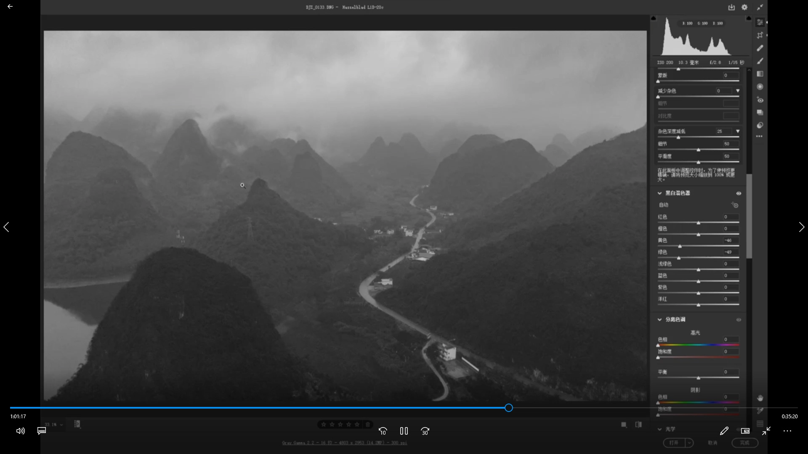Select the Red Eye removal tool
Image resolution: width=808 pixels, height=454 pixels.
coord(760,100)
